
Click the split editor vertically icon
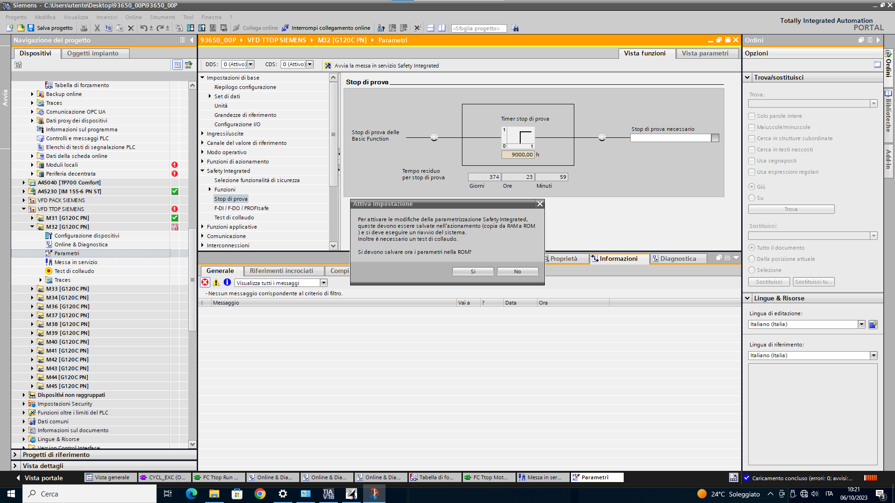[442, 28]
